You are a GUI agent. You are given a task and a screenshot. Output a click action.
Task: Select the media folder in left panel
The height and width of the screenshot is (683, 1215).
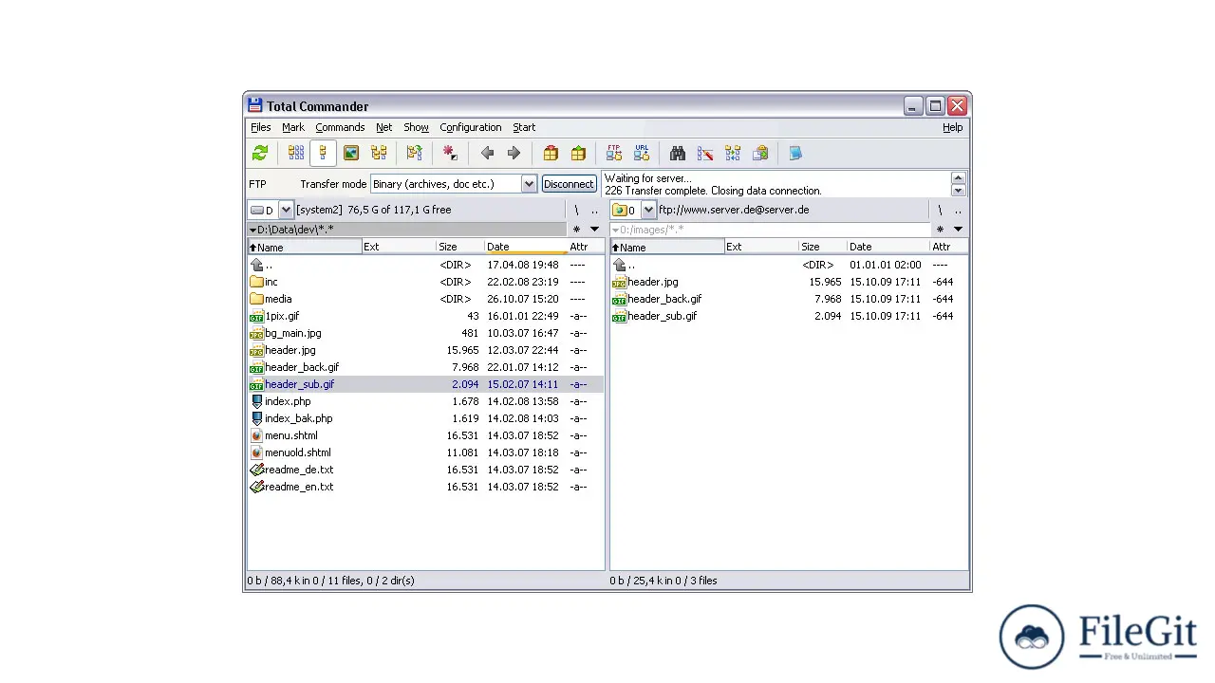(424, 299)
